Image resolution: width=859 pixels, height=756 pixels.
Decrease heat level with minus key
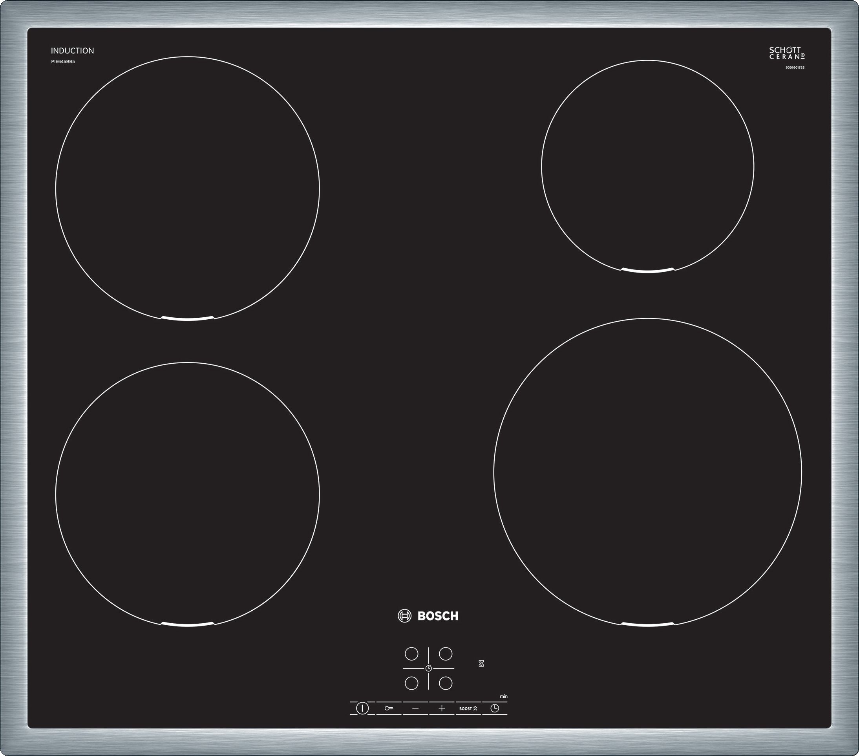415,708
